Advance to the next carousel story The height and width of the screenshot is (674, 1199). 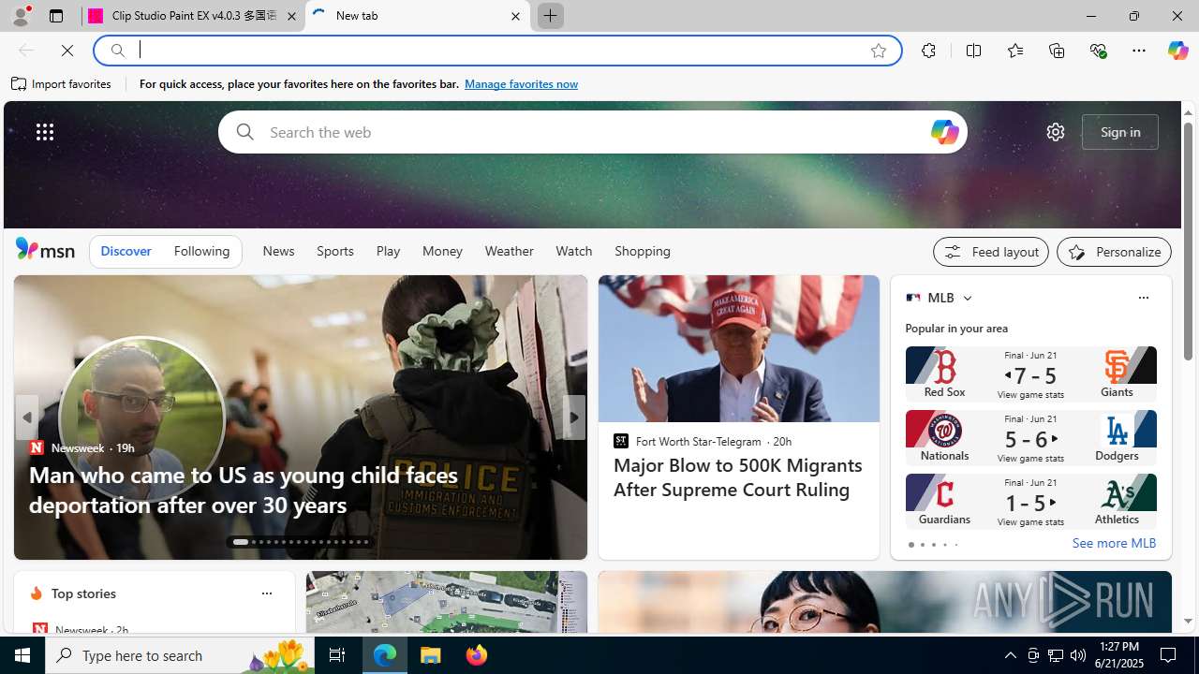pos(573,418)
